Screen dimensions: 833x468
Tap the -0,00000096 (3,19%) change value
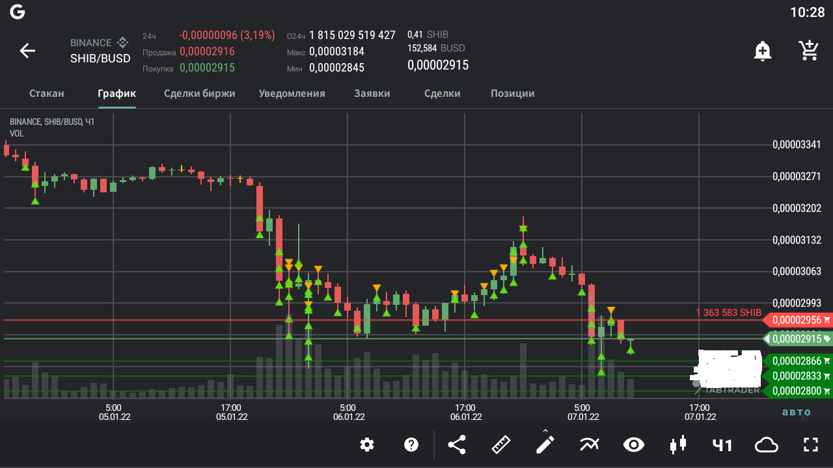coord(227,35)
